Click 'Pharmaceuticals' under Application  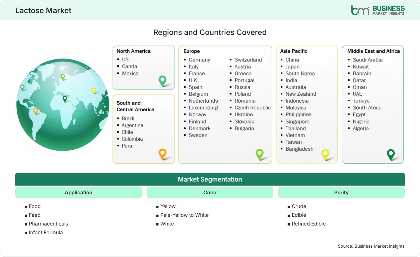49,224
